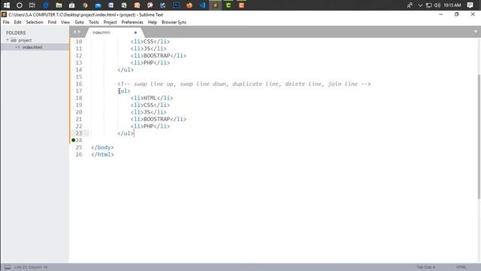Image resolution: width=481 pixels, height=271 pixels.
Task: Open the tab list dropdown arrow
Action: tap(476, 32)
